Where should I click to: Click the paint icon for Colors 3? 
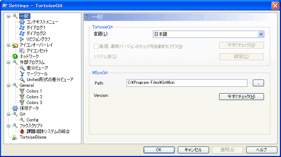22,103
